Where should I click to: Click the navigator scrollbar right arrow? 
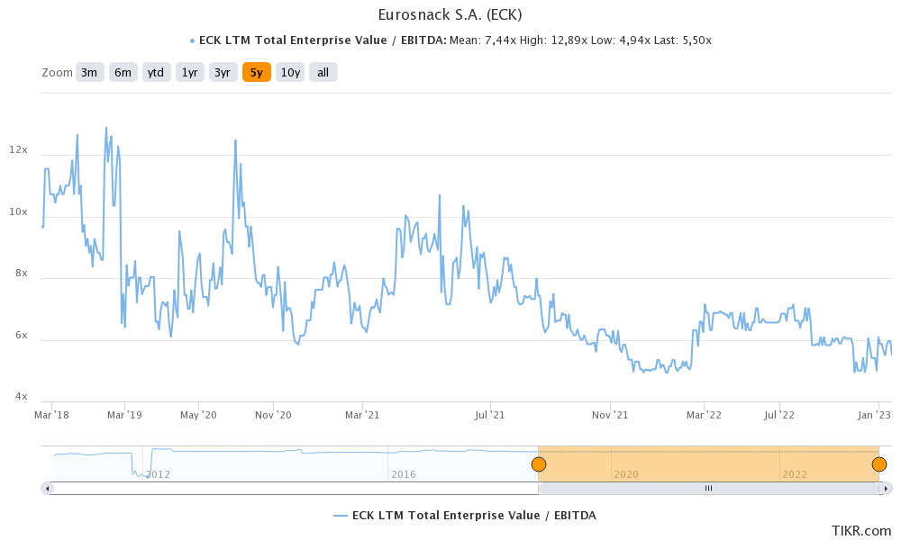(887, 489)
